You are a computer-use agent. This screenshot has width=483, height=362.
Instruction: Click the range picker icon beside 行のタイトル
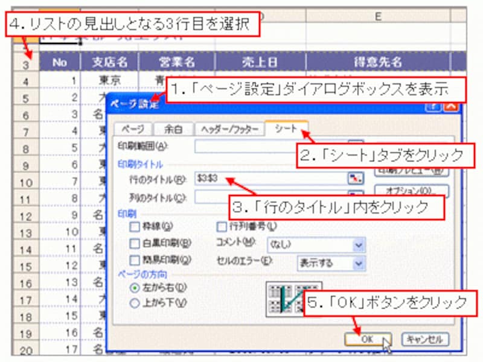point(356,178)
